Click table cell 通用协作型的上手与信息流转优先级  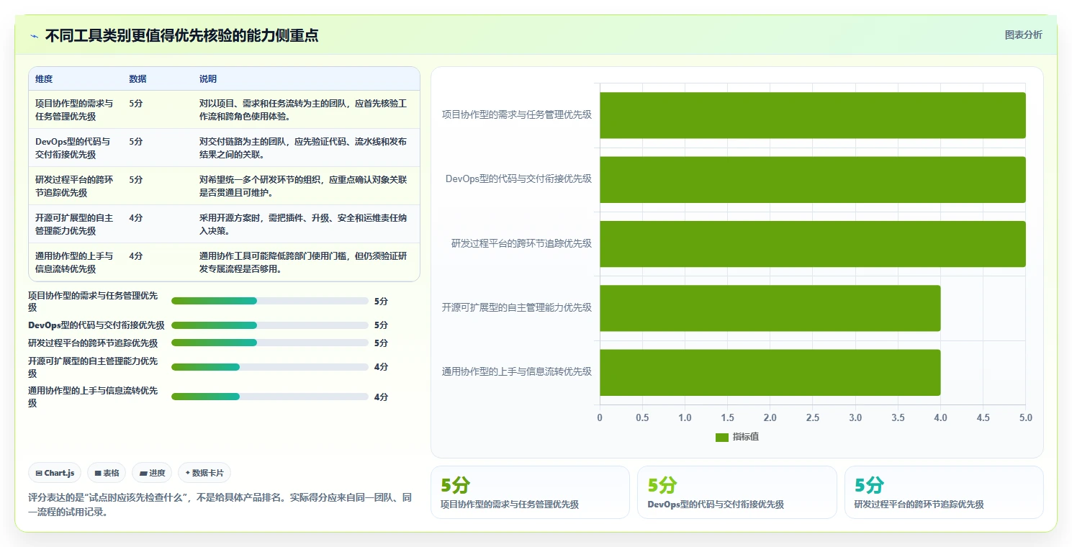74,262
